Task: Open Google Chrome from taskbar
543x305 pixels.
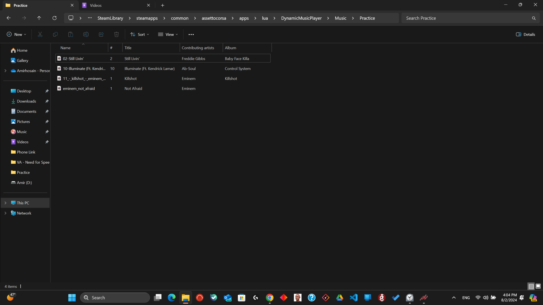Action: pos(270,298)
